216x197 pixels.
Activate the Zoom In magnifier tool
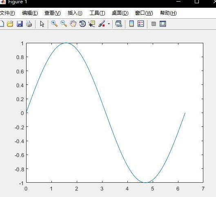54,24
